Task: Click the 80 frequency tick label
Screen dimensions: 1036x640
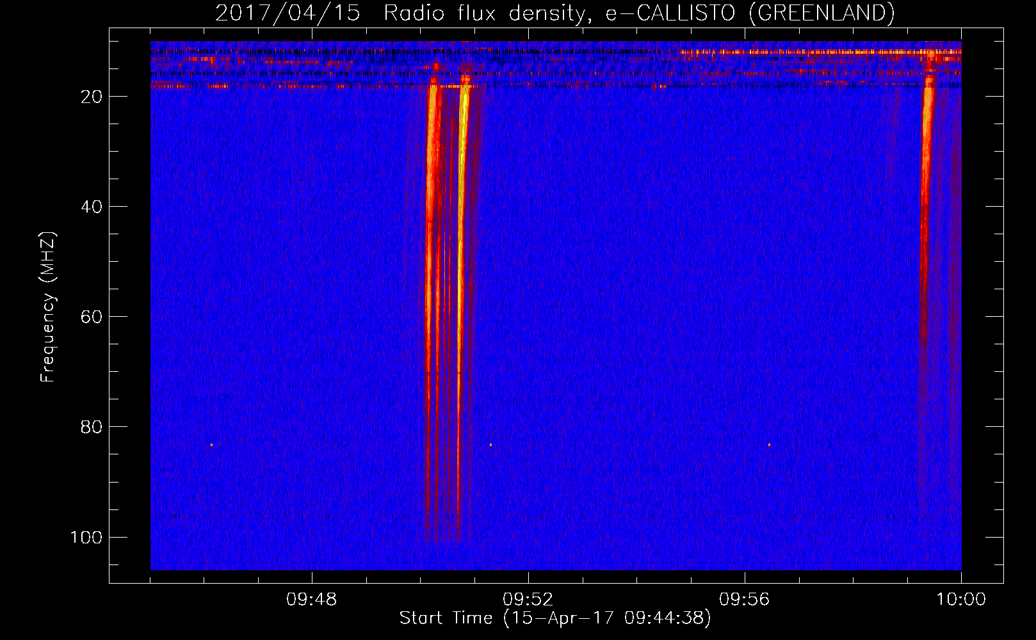Action: pyautogui.click(x=92, y=427)
